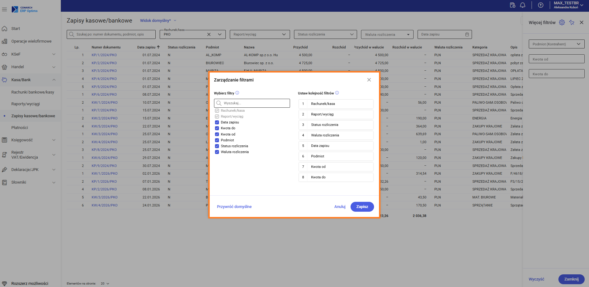Open Płatności in the sidebar menu
589x287 pixels.
tap(20, 127)
